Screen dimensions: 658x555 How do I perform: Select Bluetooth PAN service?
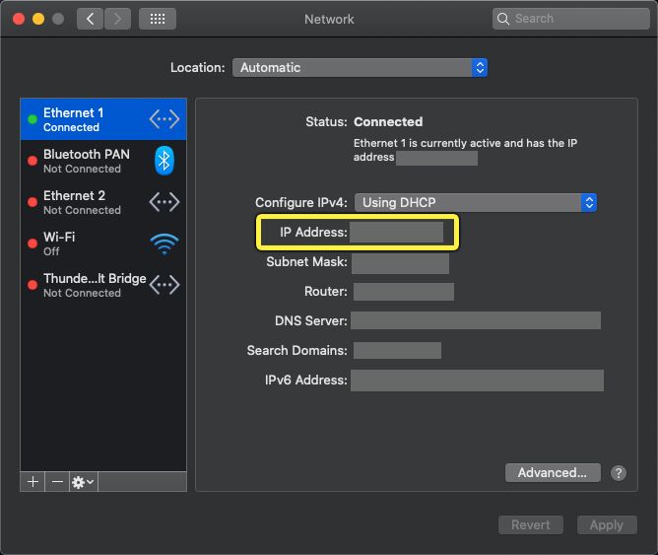pyautogui.click(x=89, y=161)
